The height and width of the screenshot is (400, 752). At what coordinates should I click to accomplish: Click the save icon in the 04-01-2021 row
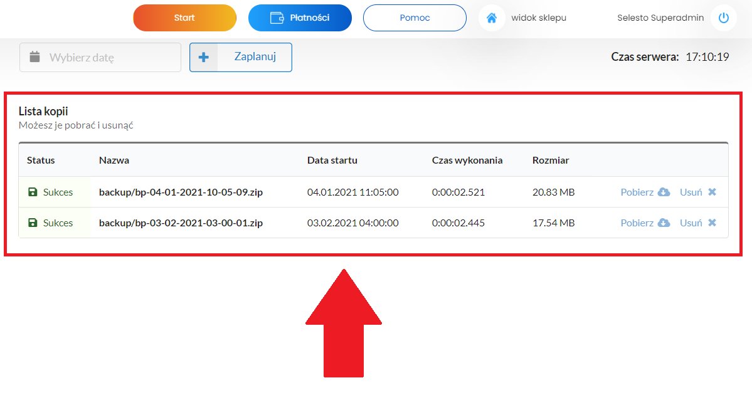coord(33,192)
